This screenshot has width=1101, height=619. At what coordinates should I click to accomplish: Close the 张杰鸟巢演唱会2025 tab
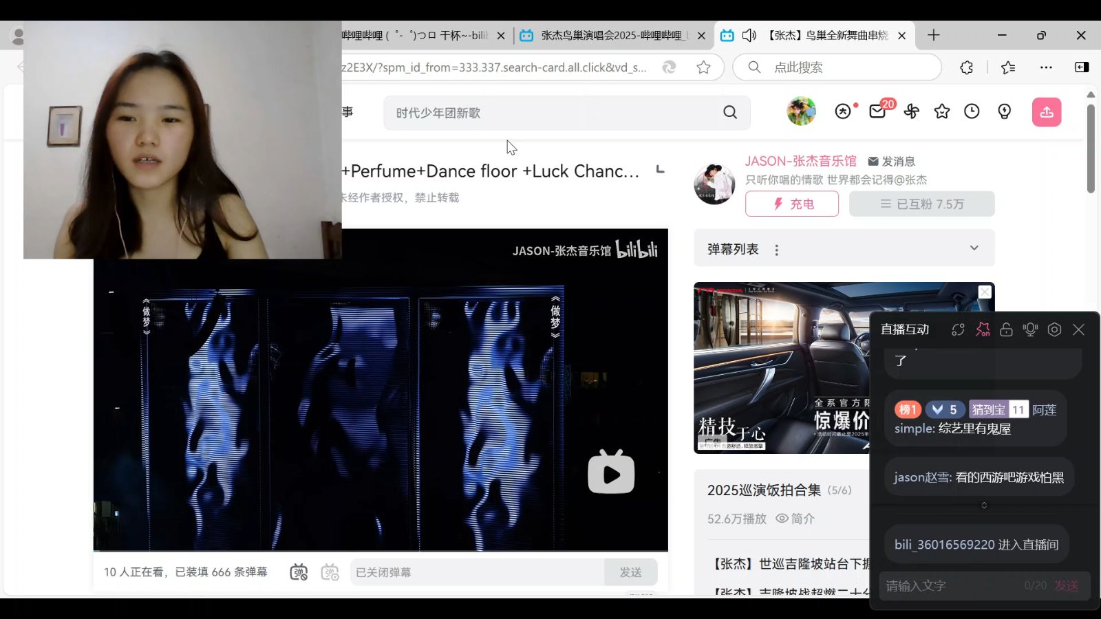[x=701, y=36]
